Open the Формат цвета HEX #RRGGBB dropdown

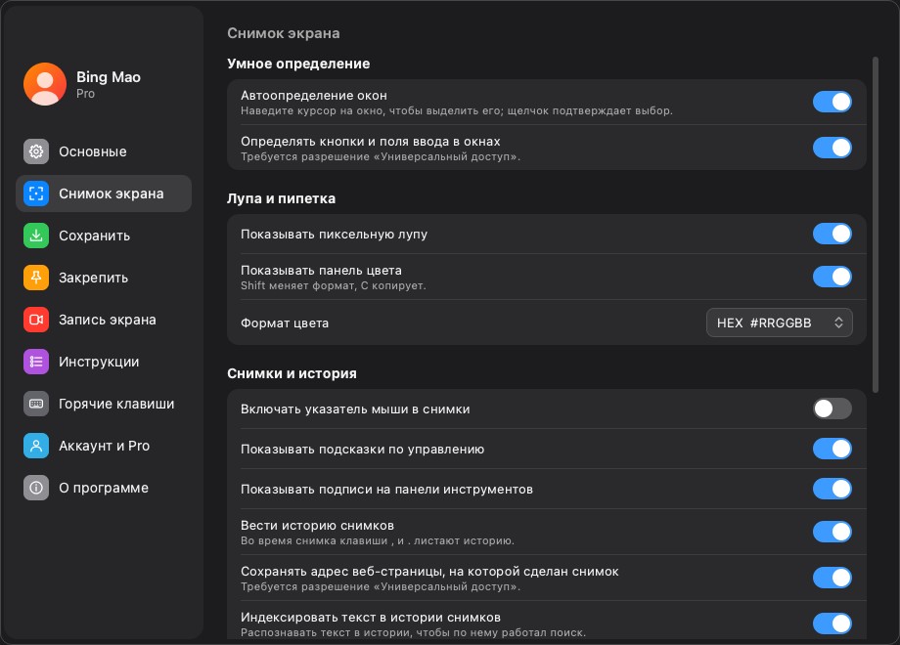(779, 322)
